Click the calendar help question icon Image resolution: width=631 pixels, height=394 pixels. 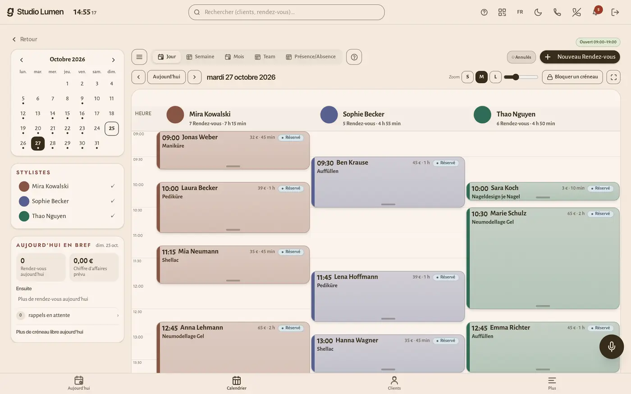coord(354,57)
